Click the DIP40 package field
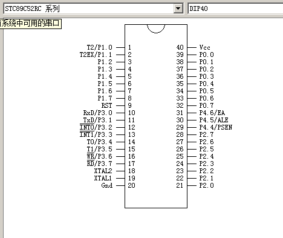Screen dimensions: 283x238 click(x=235, y=8)
